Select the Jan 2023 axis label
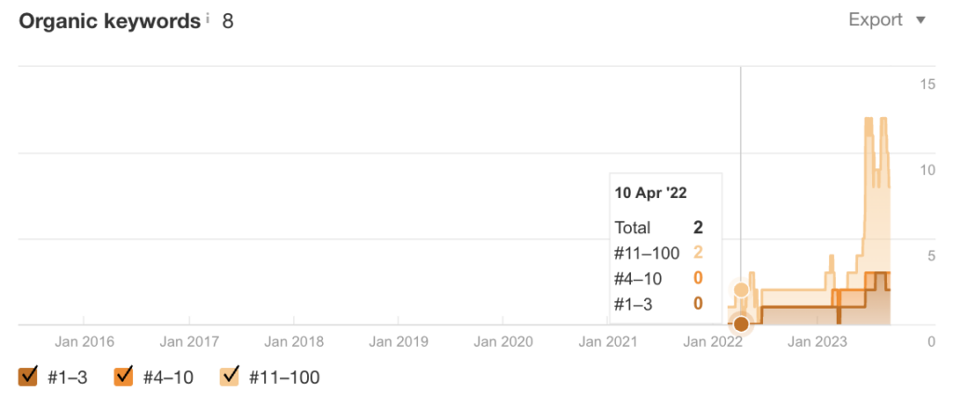953x396 pixels. pyautogui.click(x=817, y=342)
